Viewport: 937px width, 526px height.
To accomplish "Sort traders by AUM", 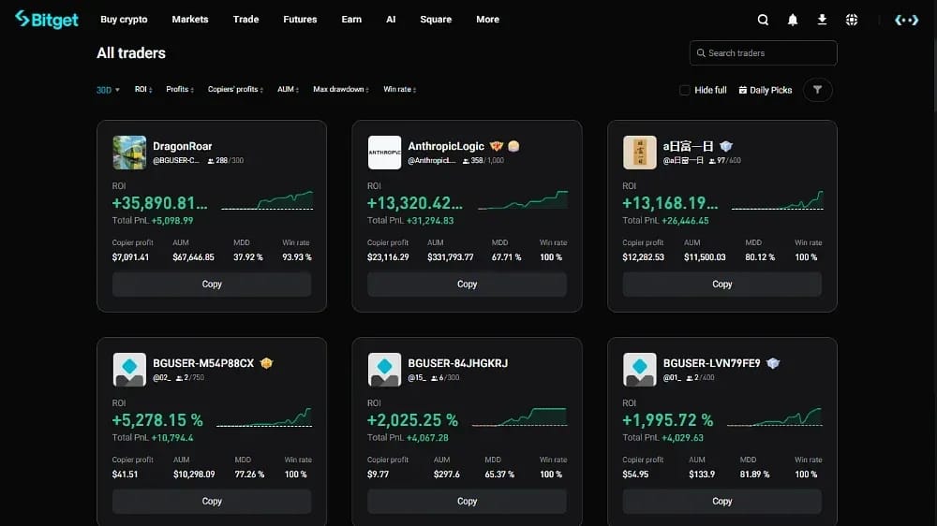I will 288,89.
